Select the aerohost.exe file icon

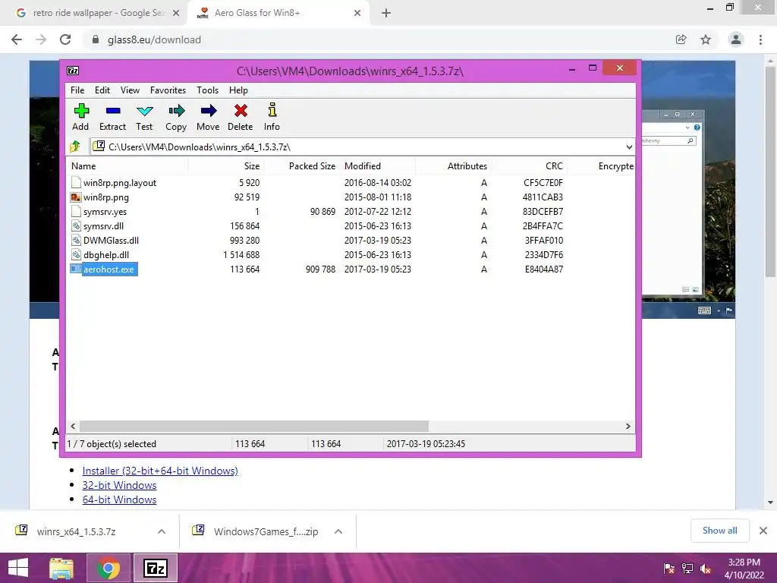point(75,269)
